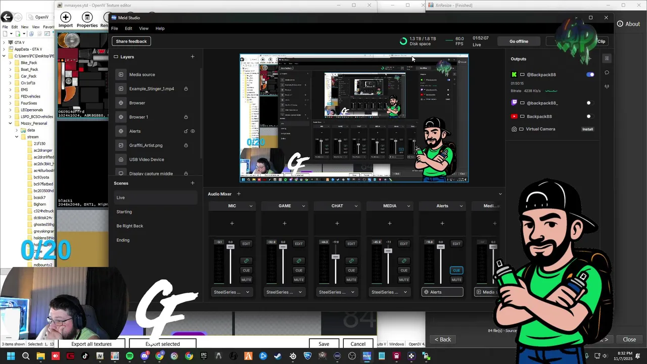Click Install for Virtual Camera
Screen dimensions: 647x364
pos(587,129)
